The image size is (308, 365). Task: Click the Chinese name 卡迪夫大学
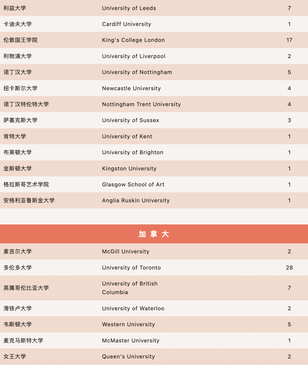click(17, 24)
